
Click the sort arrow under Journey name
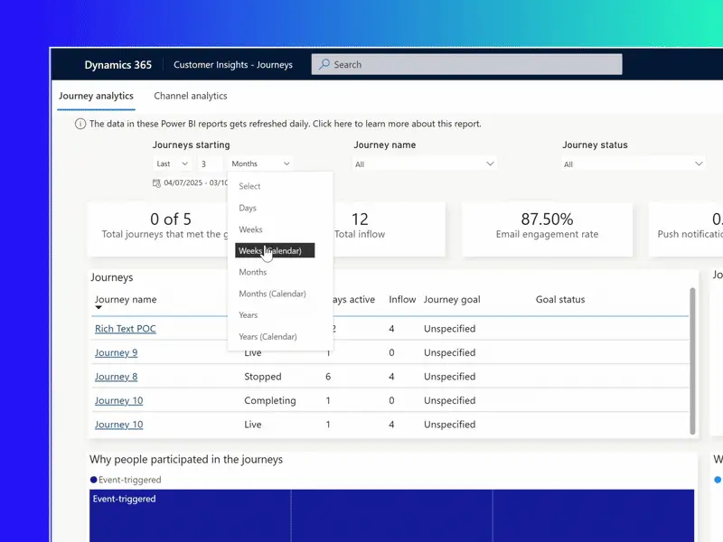pos(99,309)
